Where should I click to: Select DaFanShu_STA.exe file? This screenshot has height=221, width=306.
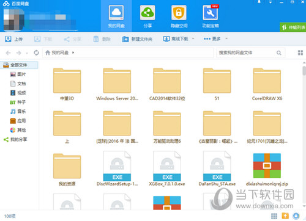(217, 168)
